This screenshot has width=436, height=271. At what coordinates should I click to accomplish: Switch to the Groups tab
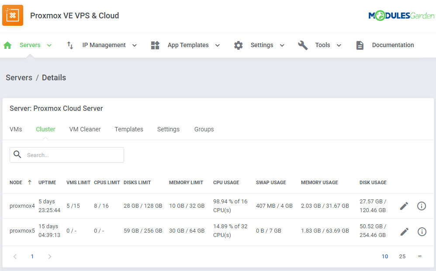click(x=204, y=129)
